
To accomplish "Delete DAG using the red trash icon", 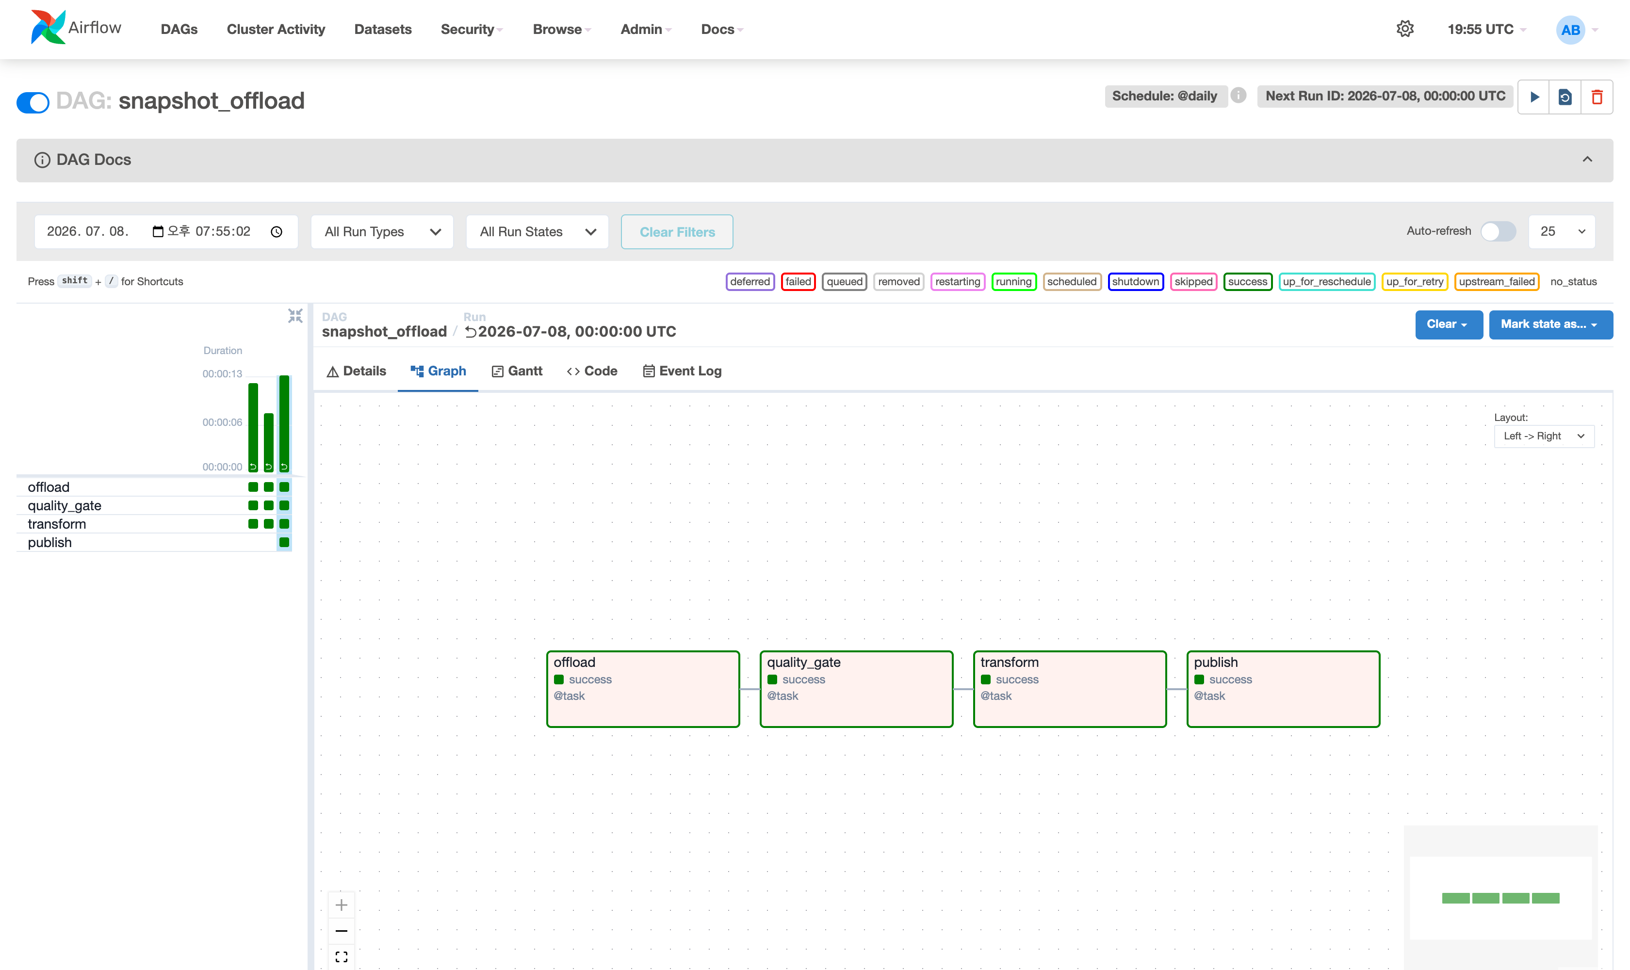I will pos(1597,97).
